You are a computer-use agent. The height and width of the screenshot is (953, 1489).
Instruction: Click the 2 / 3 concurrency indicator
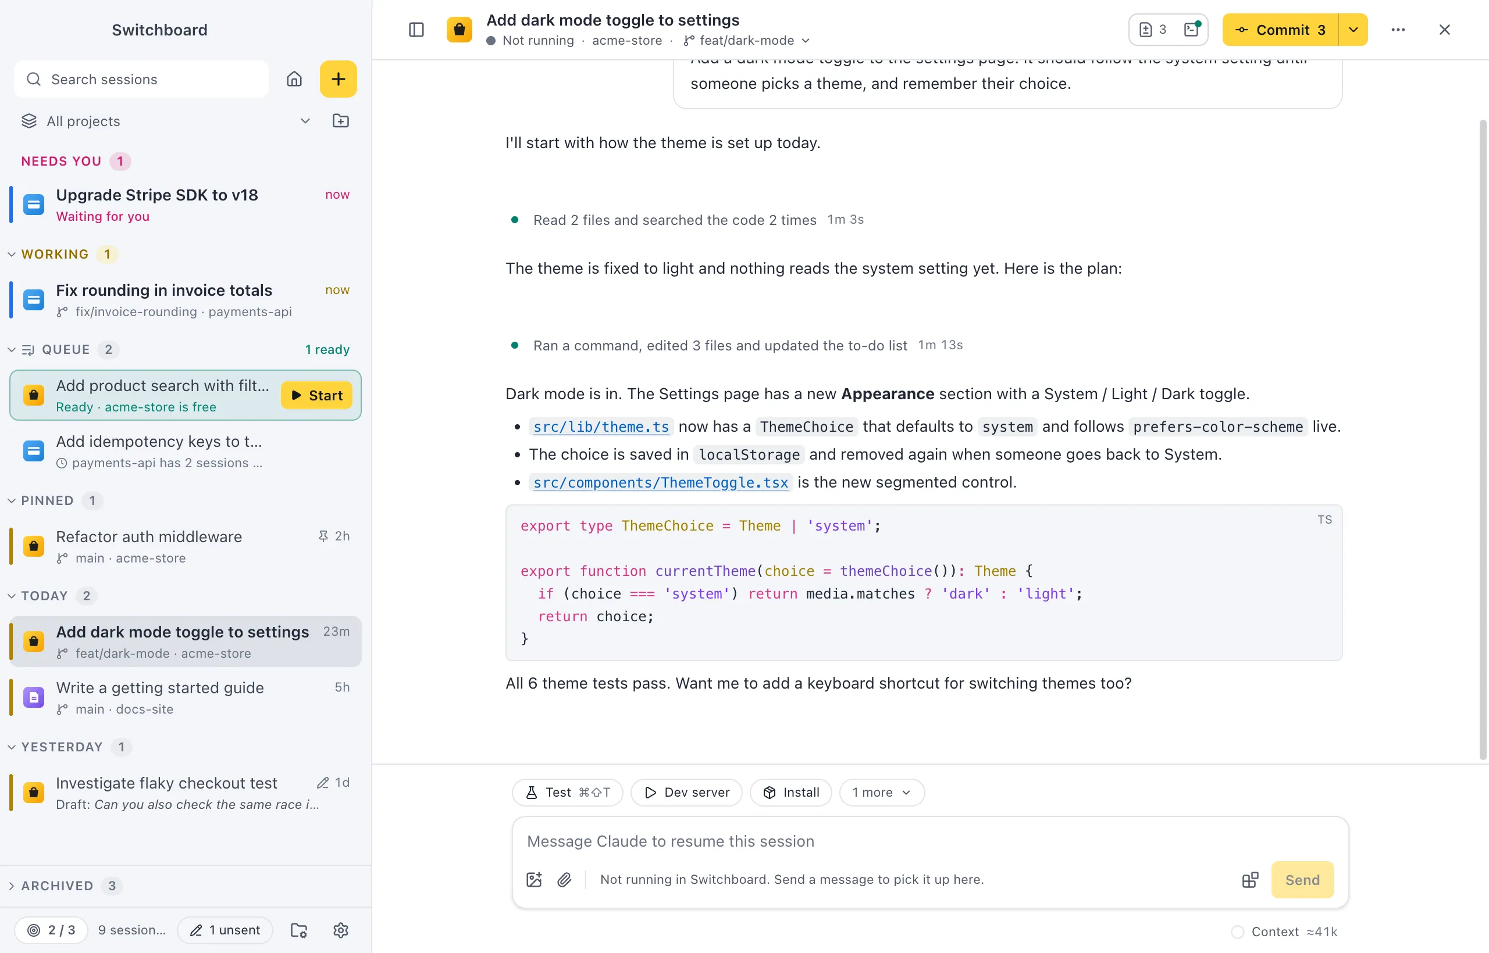point(51,930)
